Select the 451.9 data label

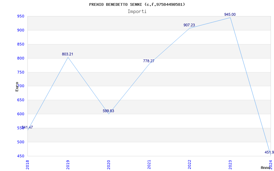click(x=269, y=152)
